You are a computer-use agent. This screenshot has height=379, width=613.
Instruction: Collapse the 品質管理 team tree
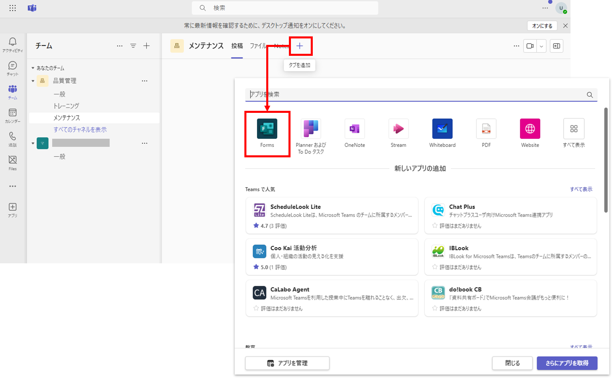click(33, 81)
